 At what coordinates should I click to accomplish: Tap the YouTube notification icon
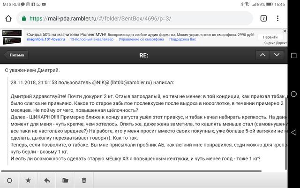tap(44, 4)
